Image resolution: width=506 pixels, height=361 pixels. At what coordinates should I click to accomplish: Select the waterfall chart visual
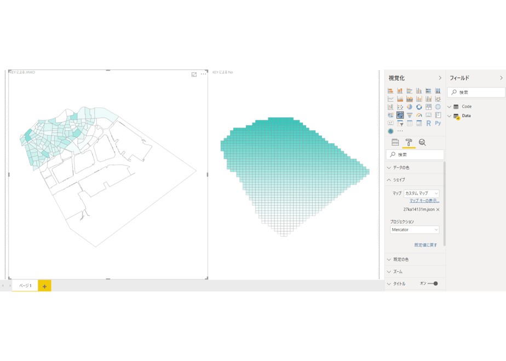[x=390, y=107]
